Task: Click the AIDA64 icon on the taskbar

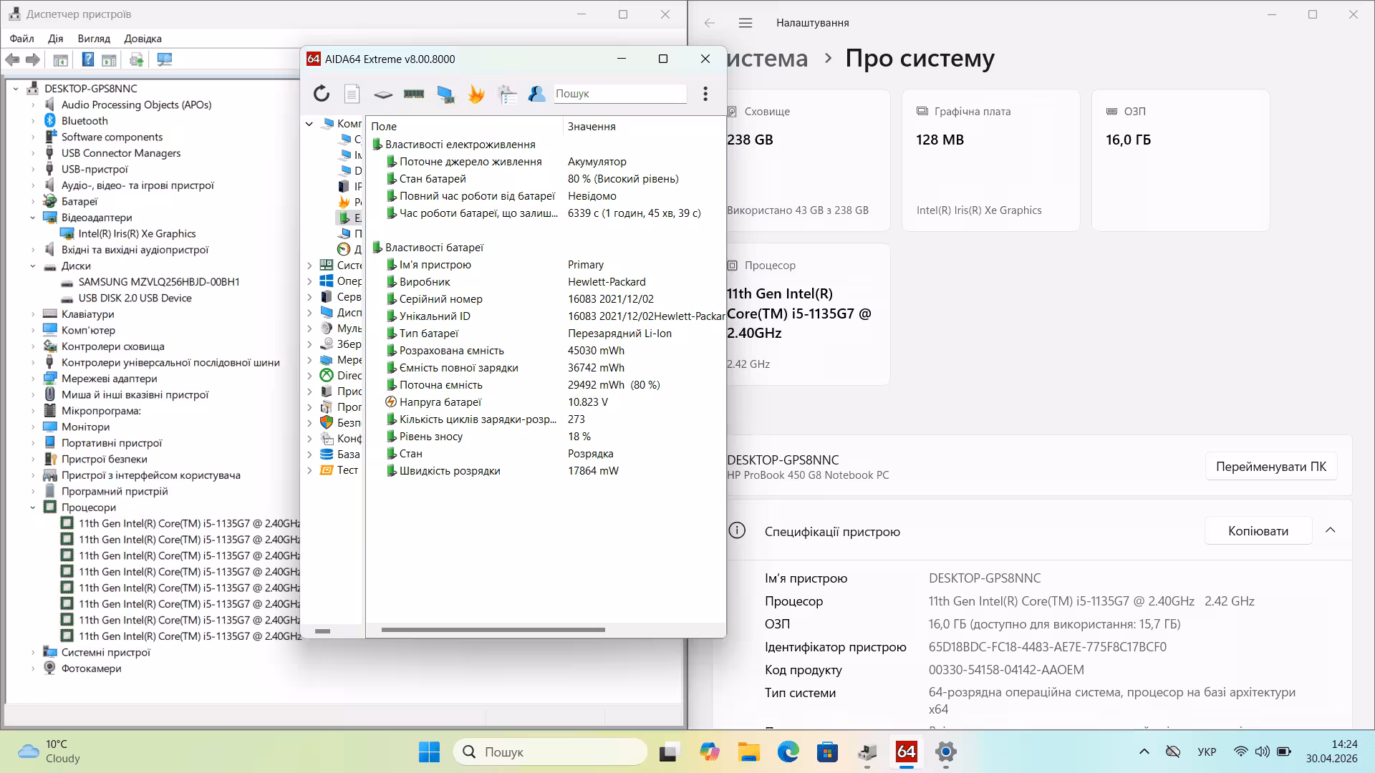Action: (906, 752)
